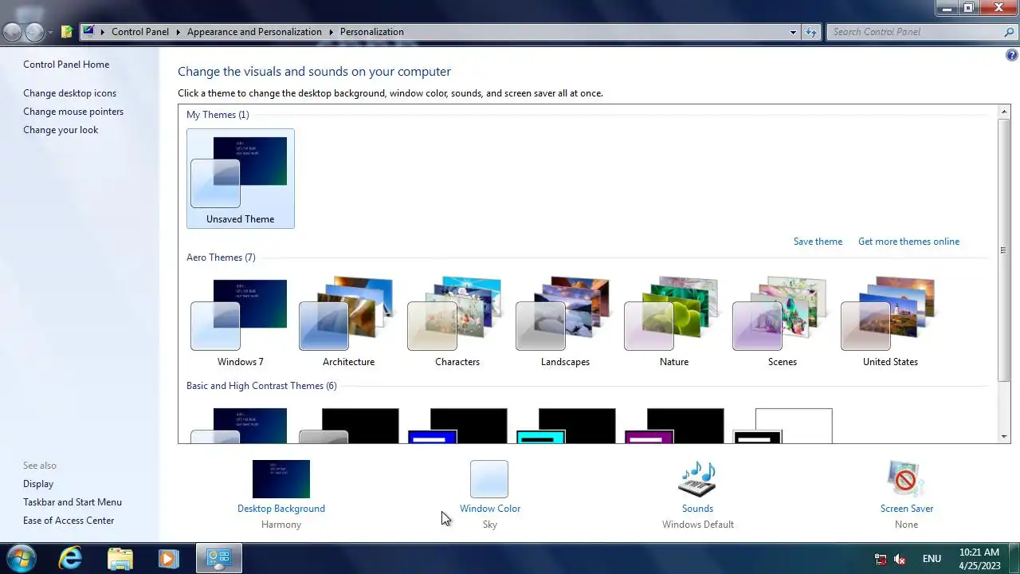Screen dimensions: 1020x574
Task: Expand the Appearance and Personalization breadcrumb arrow
Action: pos(331,32)
